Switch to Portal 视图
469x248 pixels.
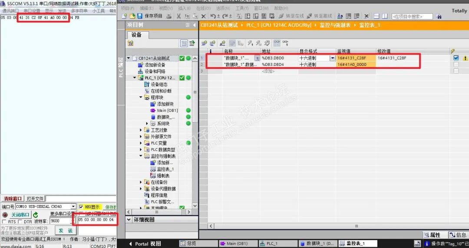(x=145, y=244)
